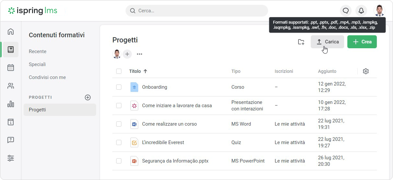Click the Carica upload button
Screen dimensions: 393x180
(x=327, y=42)
